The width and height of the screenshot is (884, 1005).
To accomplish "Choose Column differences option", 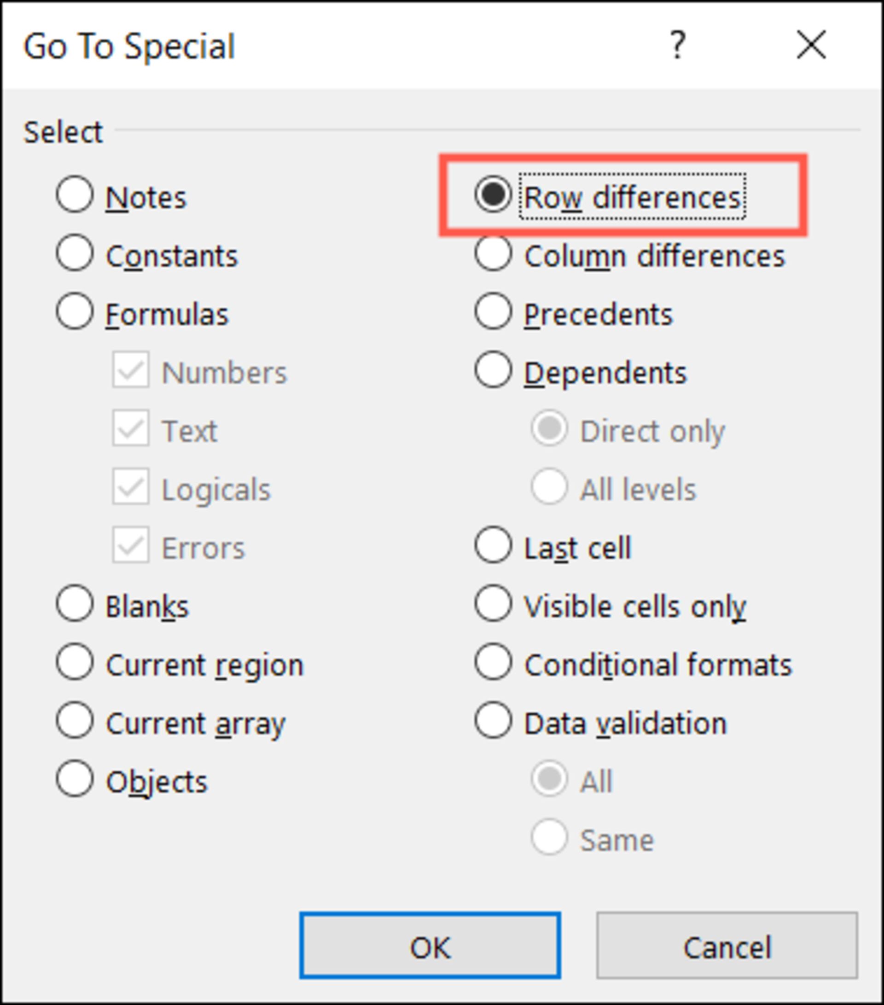I will [x=494, y=253].
